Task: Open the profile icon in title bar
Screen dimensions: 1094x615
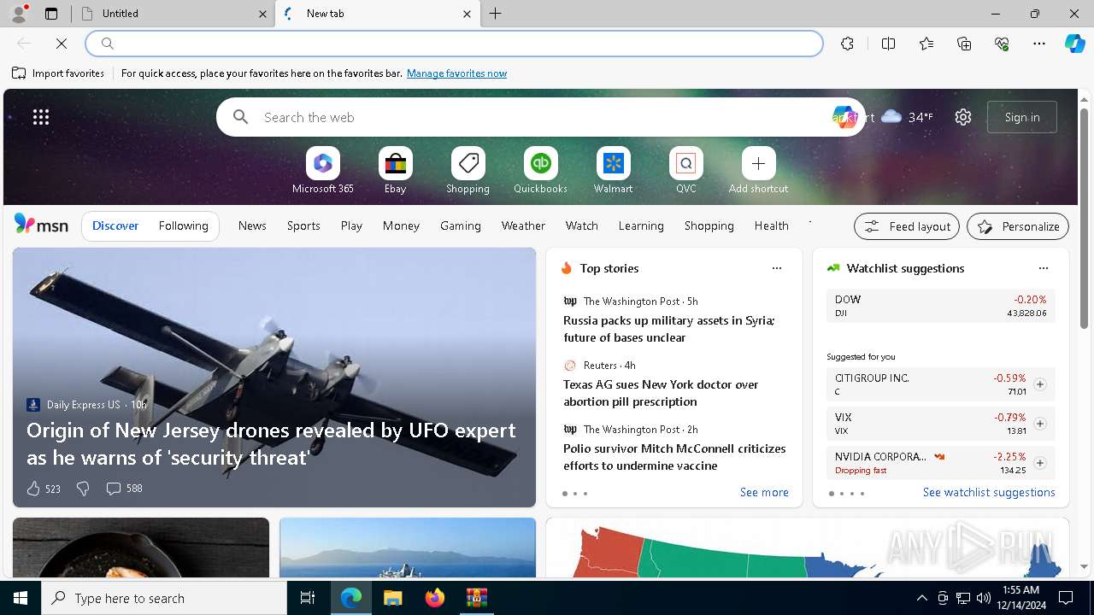Action: (18, 13)
